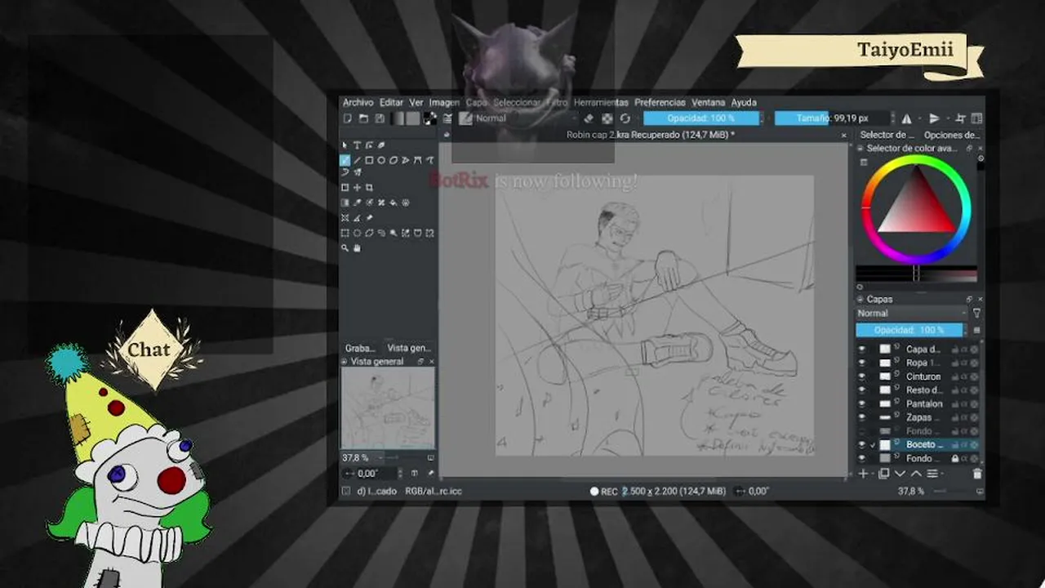The image size is (1045, 588).
Task: Select the Pan hand tool
Action: point(357,247)
